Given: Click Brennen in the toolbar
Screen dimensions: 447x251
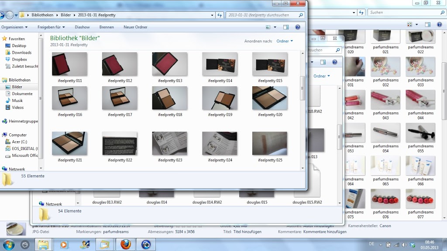Looking at the screenshot, I should (x=107, y=27).
